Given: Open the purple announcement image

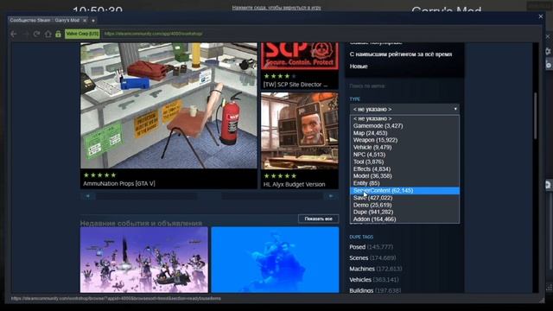Looking at the screenshot, I should click(x=144, y=259).
